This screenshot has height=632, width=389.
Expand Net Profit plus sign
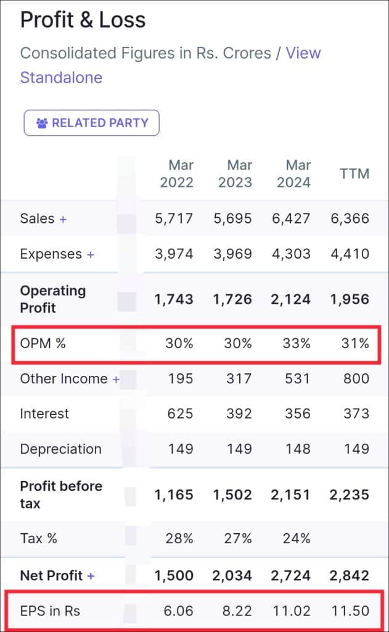click(91, 576)
